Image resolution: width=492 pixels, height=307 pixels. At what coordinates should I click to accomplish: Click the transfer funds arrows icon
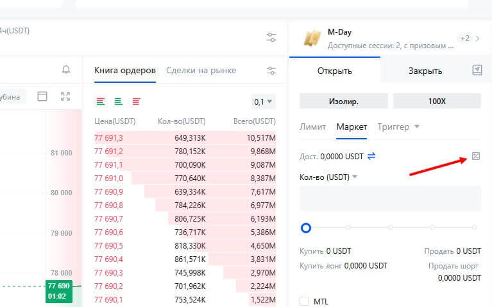tap(371, 155)
